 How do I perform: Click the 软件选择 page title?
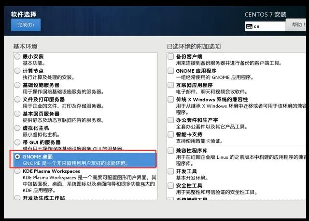click(24, 14)
